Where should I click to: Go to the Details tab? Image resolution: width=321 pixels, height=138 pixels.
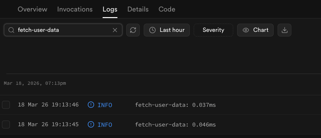pyautogui.click(x=138, y=9)
